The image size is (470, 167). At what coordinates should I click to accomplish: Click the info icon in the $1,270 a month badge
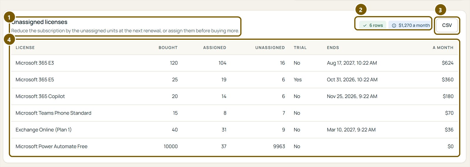point(394,25)
